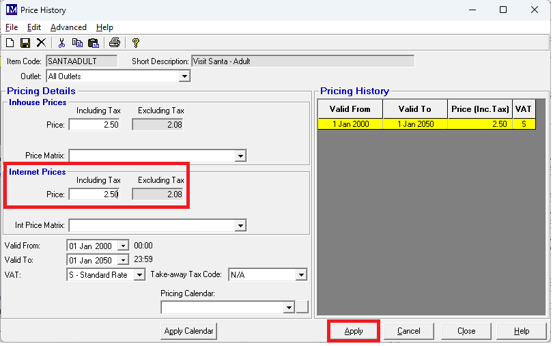This screenshot has height=346, width=553.
Task: Open the File menu
Action: coord(12,27)
